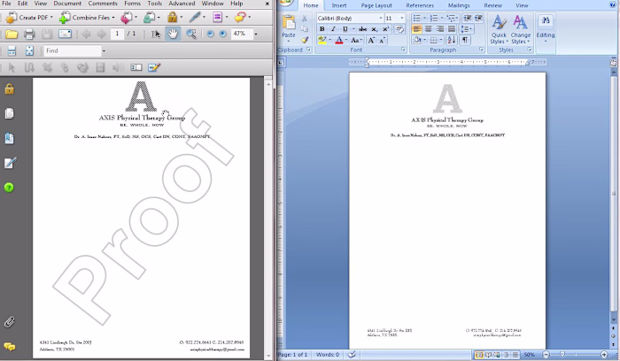Open the Find options dropdown arrow in Acrobat
The height and width of the screenshot is (361, 620).
tap(104, 50)
